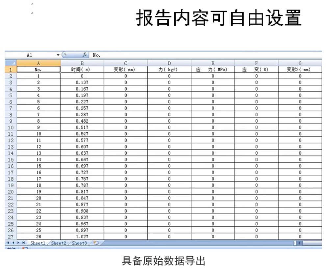Viewport: 329px width, 274px height.
Task: Click the formula bar containing No.
Action: pyautogui.click(x=206, y=55)
